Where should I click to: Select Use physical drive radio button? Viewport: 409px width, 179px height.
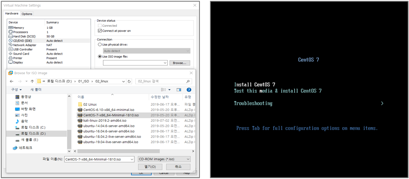click(100, 45)
